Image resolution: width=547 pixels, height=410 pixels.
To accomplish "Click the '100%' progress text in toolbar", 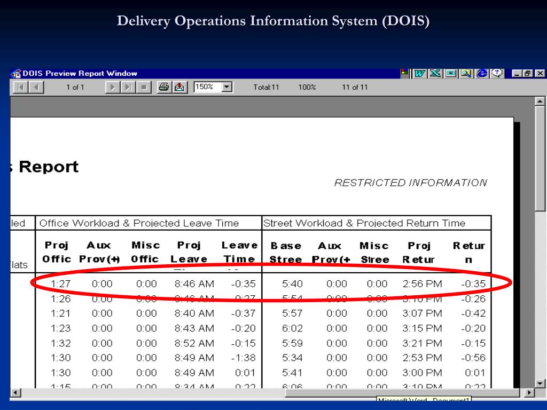I will pos(307,87).
